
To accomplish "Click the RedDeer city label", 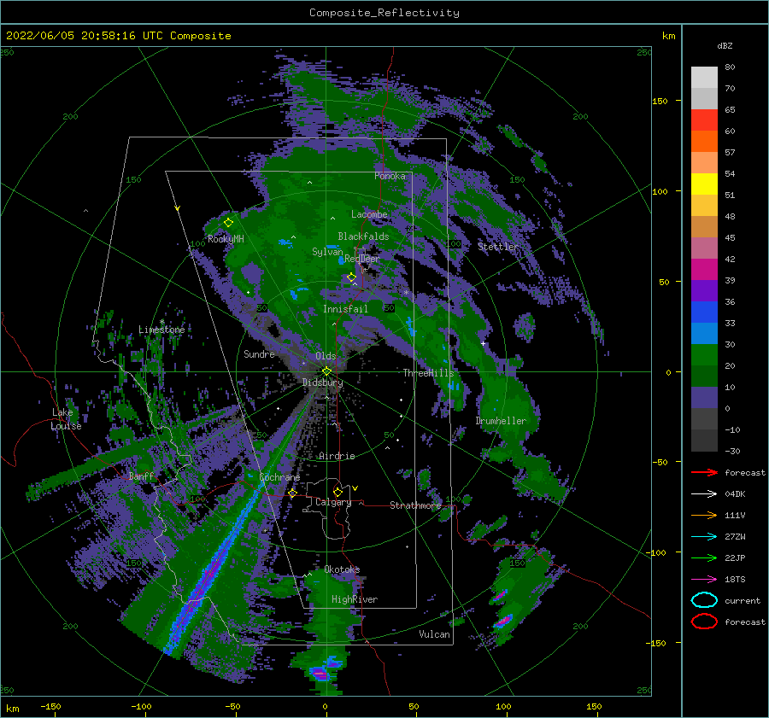I will 362,259.
